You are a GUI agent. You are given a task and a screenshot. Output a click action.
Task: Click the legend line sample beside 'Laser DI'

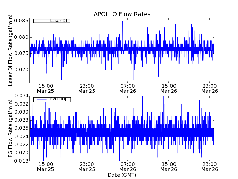click(x=42, y=21)
